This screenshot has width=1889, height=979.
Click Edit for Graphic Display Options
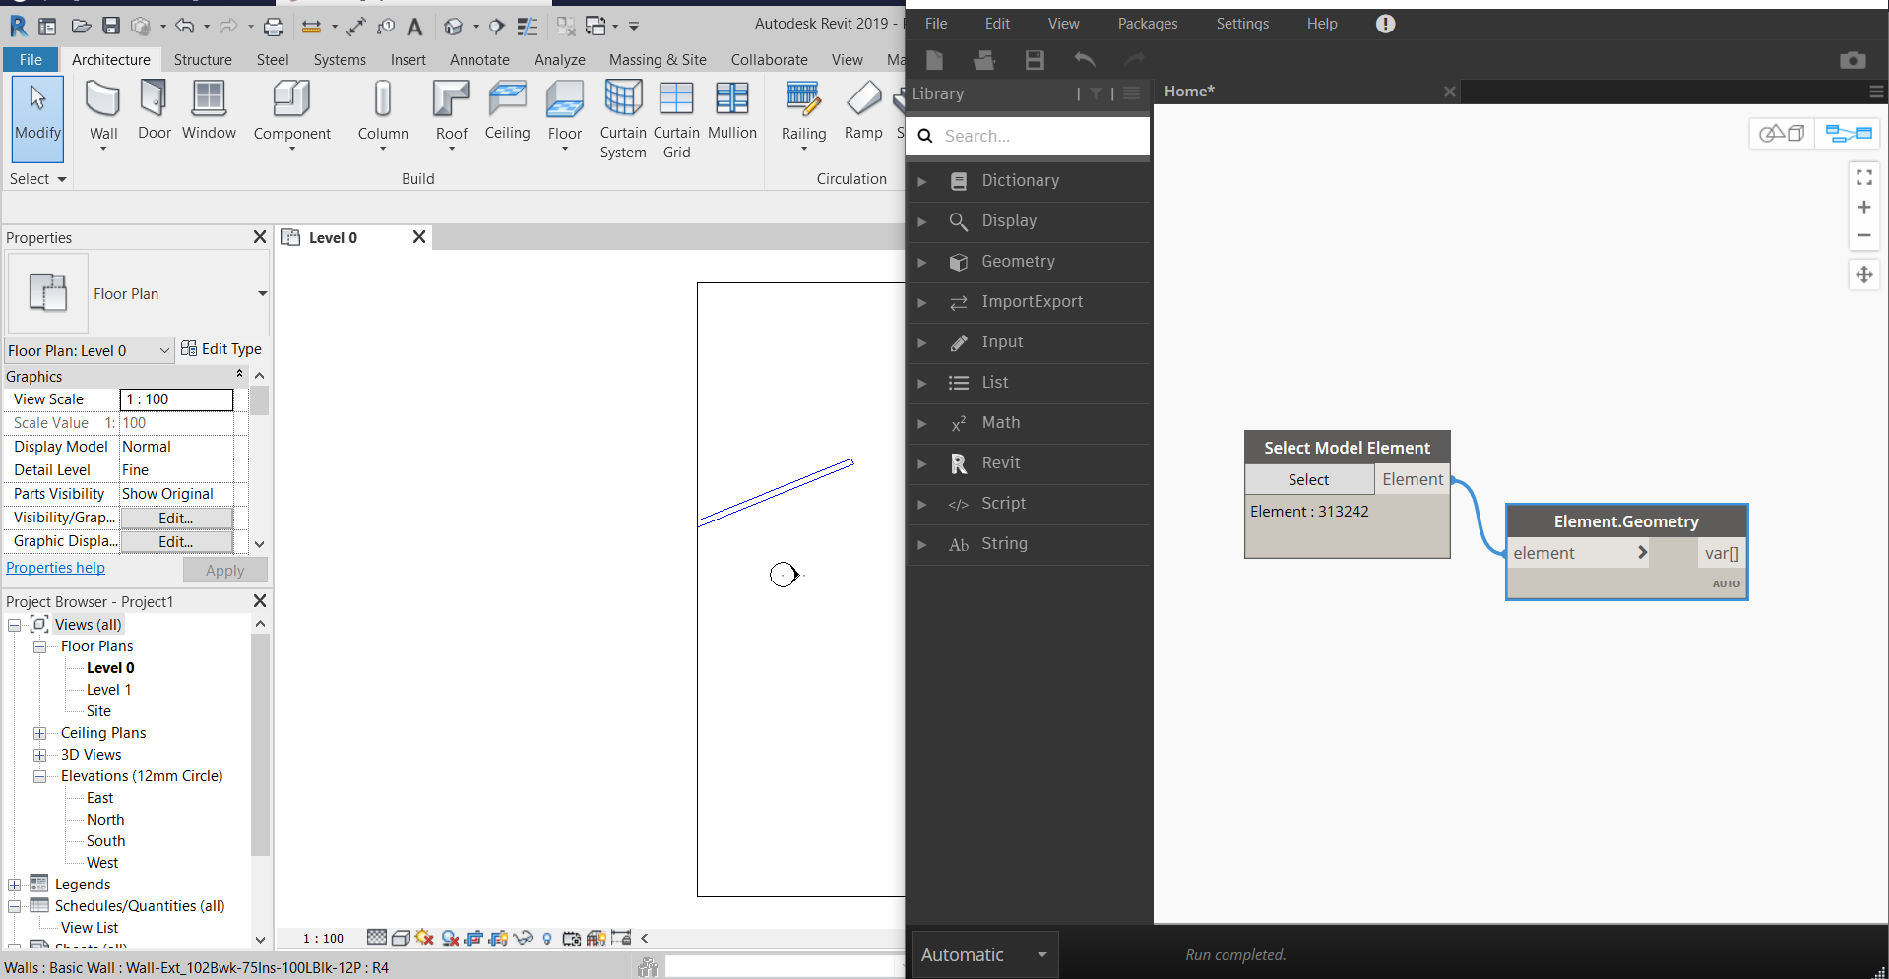coord(176,541)
